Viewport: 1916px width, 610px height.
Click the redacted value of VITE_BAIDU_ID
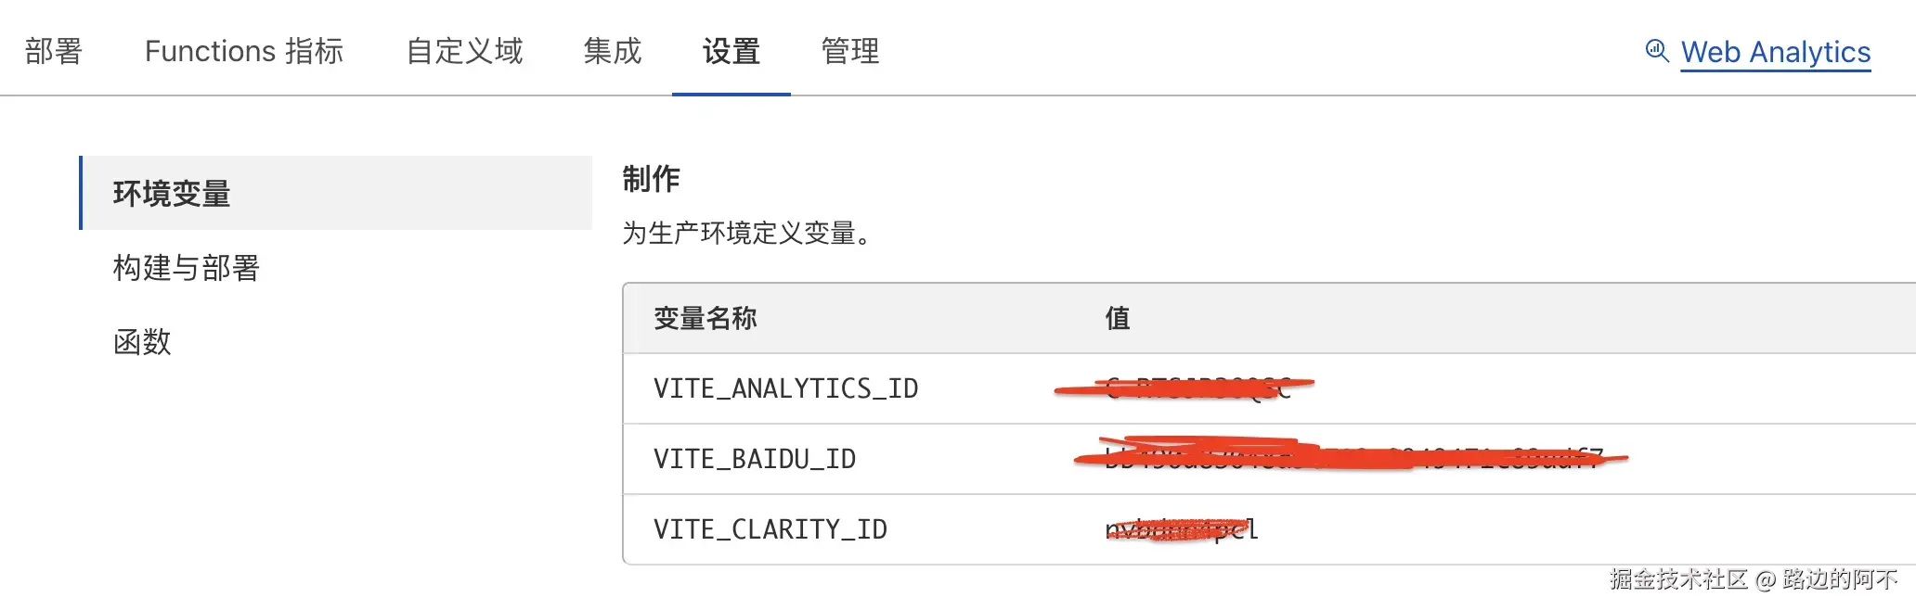click(1351, 457)
